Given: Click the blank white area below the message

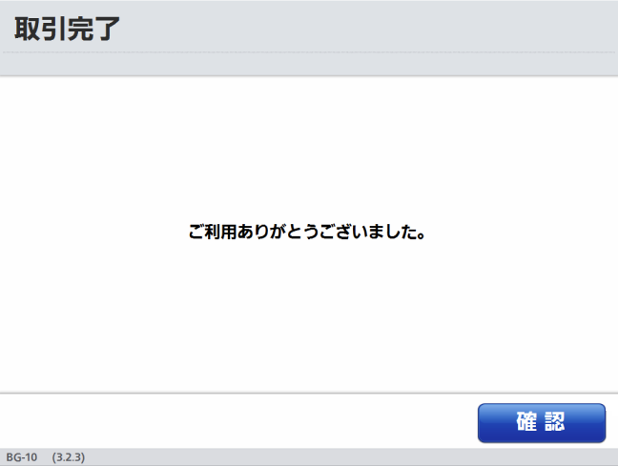Looking at the screenshot, I should tap(309, 316).
